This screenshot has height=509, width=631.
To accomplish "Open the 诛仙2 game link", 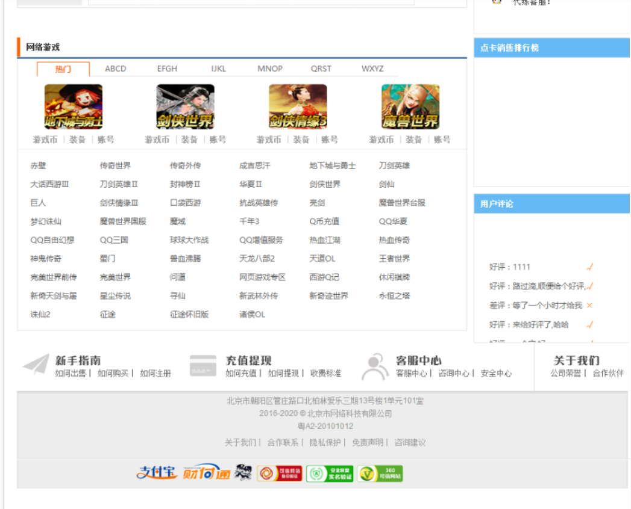I will click(40, 314).
